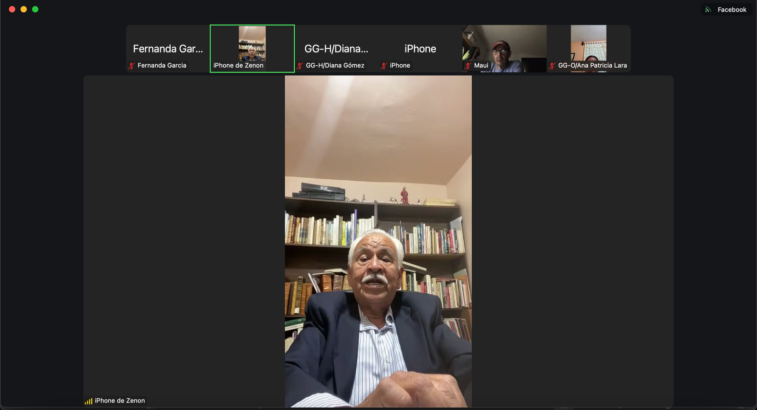Click the green full screen window button
This screenshot has height=410, width=757.
click(x=35, y=9)
